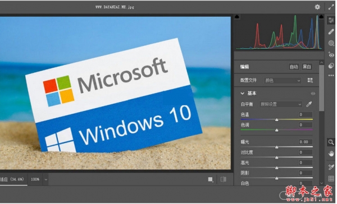Toggle before/after split view icon
Screen dimensions: 337x204
point(224,179)
